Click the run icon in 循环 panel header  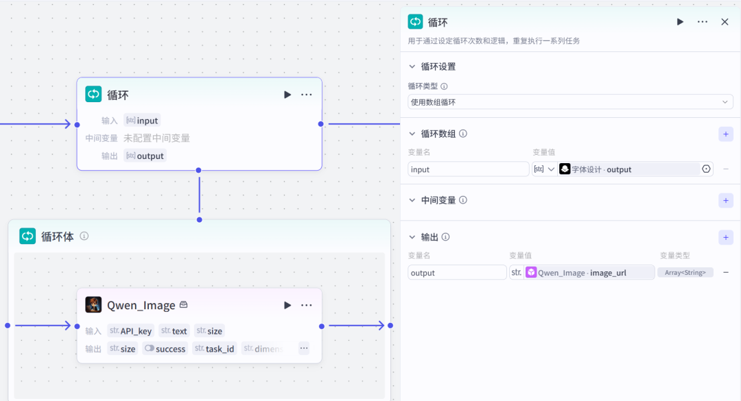[680, 22]
